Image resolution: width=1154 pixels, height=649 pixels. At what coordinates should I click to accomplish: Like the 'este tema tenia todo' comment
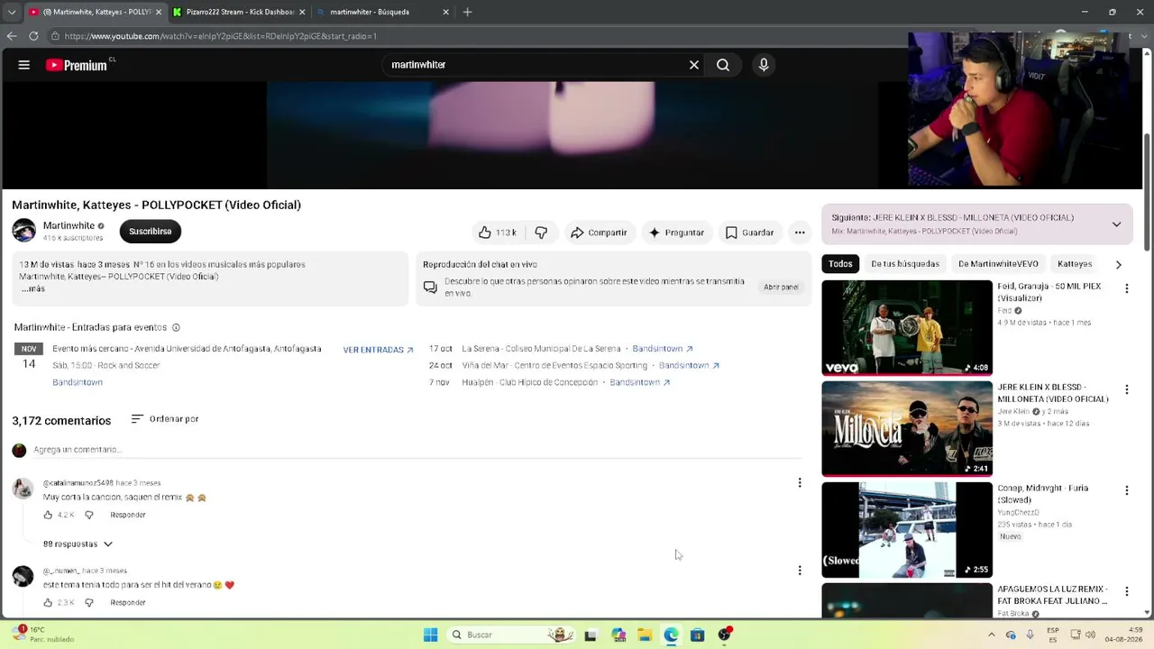49,602
